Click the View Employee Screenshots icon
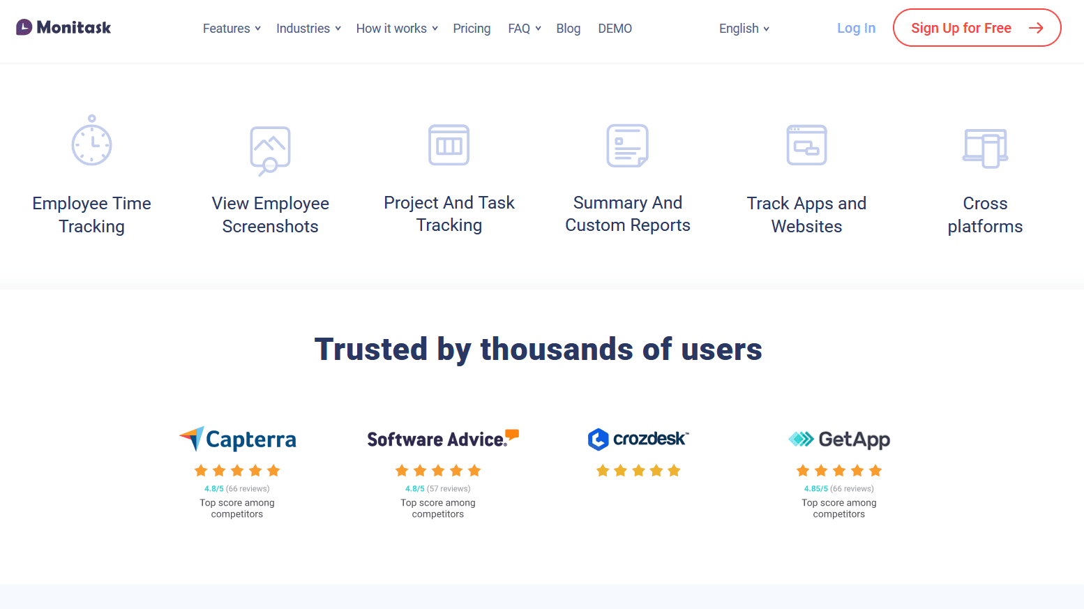 tap(270, 151)
